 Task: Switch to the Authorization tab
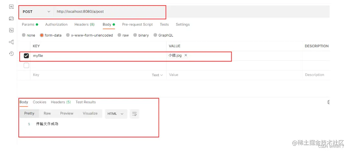point(56,25)
